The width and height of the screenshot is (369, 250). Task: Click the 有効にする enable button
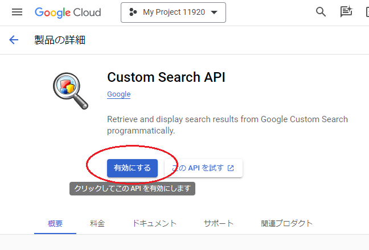(x=132, y=168)
